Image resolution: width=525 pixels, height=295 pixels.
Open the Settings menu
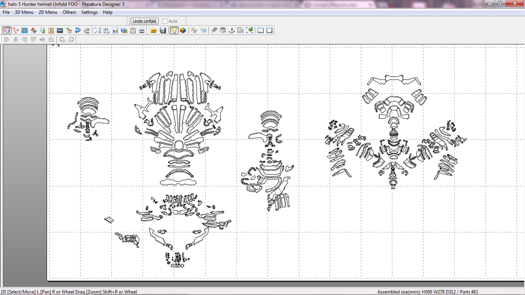pyautogui.click(x=89, y=12)
